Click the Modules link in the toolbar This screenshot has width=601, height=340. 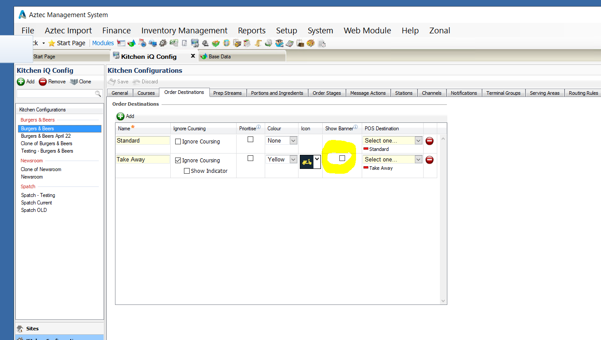(103, 43)
